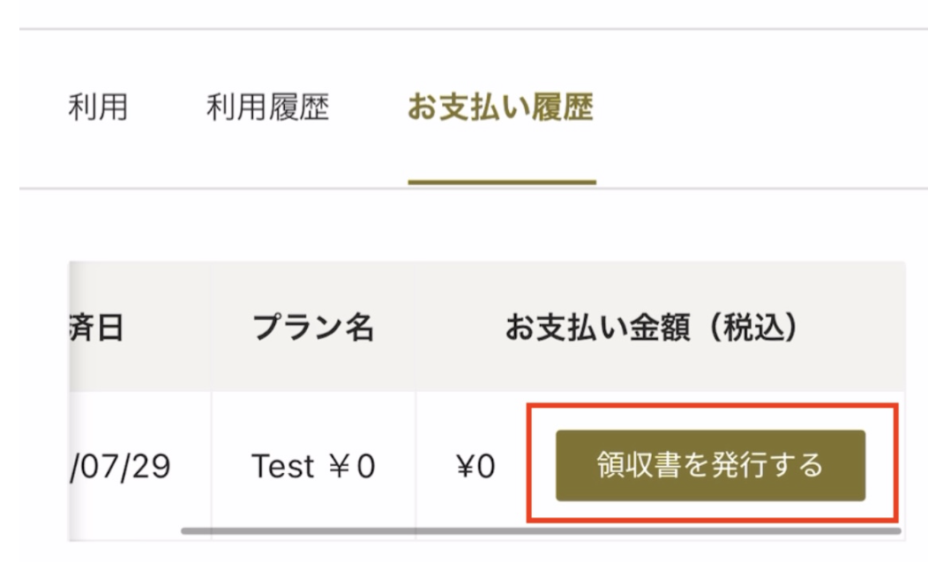
Task: Click the gold underline beneath お支払い履歴
Action: pos(501,182)
